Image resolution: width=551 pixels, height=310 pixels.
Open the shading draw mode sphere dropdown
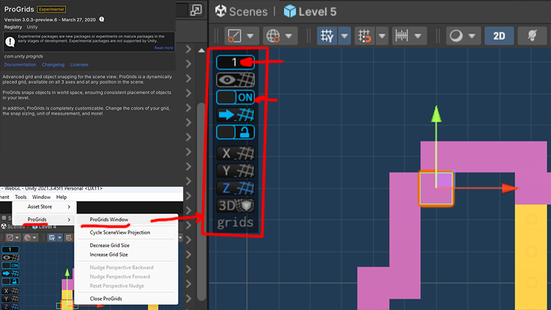tap(463, 36)
